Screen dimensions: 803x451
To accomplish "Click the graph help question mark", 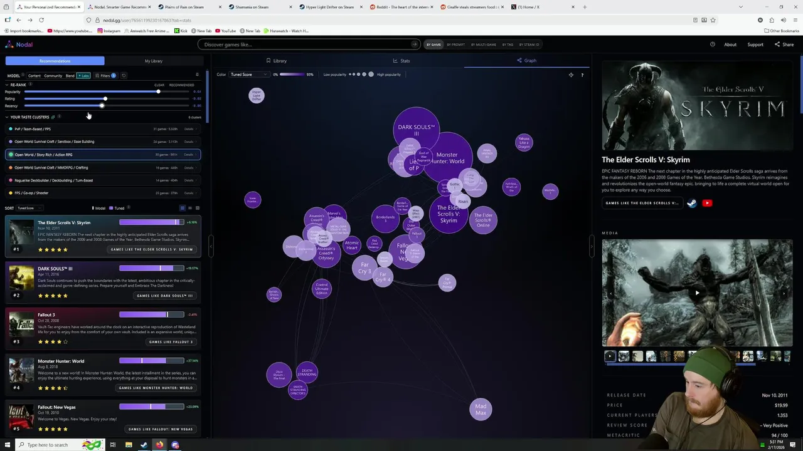I will (582, 75).
